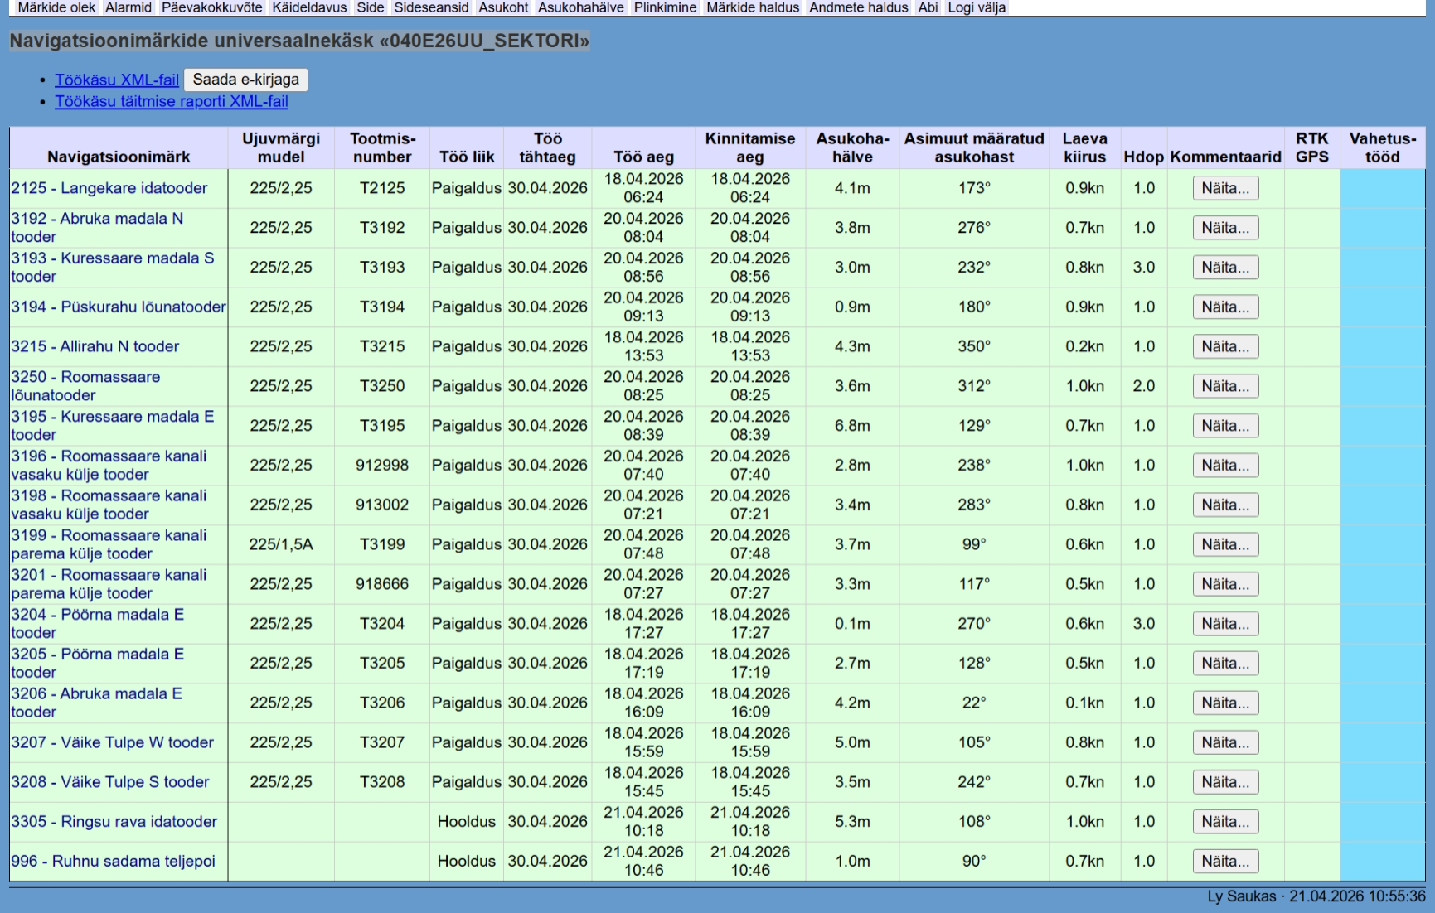Show comments for 2125 Langekare idatooder row

point(1225,188)
